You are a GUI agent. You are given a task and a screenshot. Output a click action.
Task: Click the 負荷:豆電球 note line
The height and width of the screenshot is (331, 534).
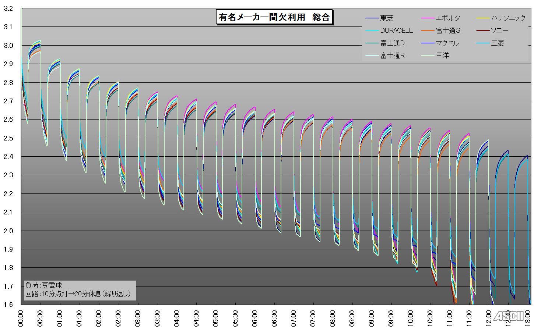click(x=43, y=285)
